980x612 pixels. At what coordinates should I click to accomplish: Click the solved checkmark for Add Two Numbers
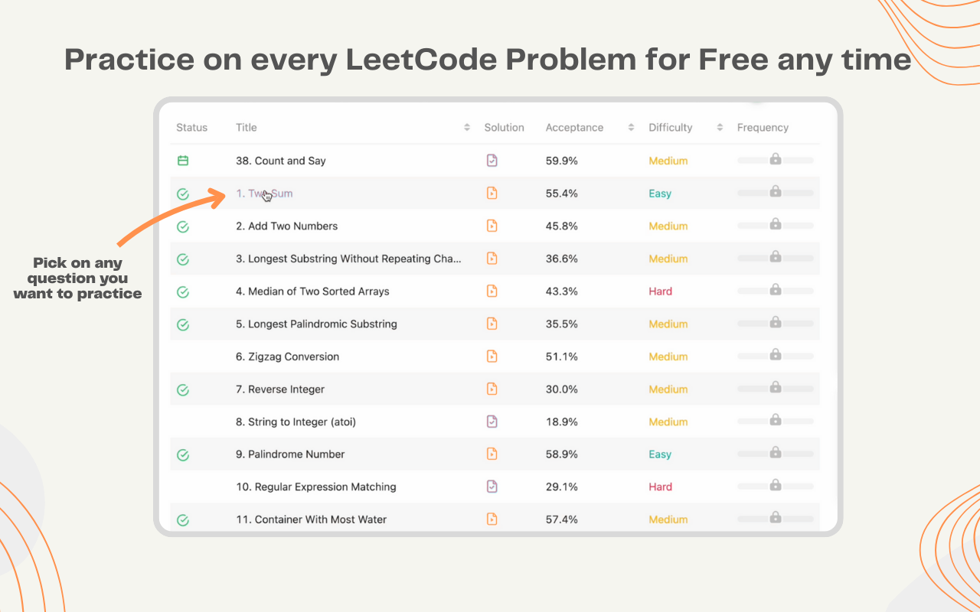click(x=183, y=226)
